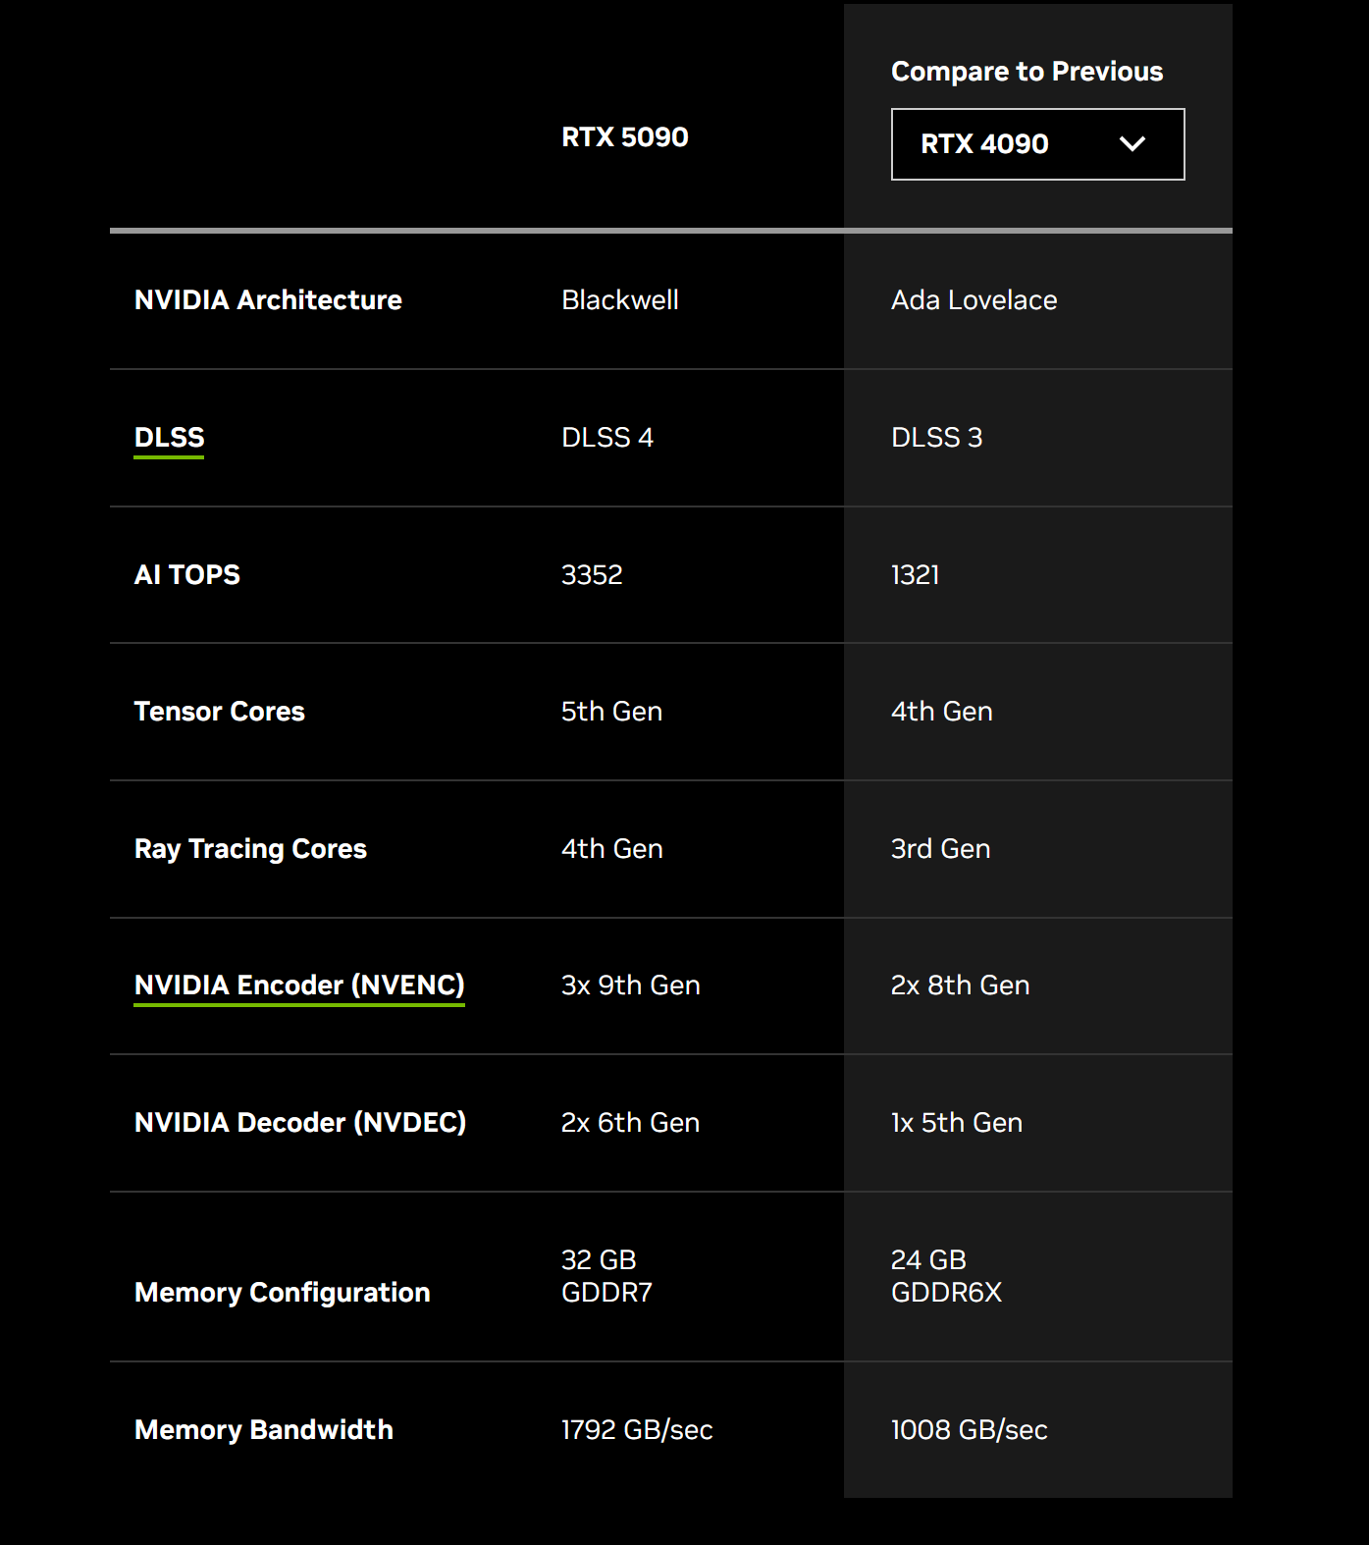The height and width of the screenshot is (1545, 1369).
Task: Click the RTX 5090 column header
Action: [625, 137]
